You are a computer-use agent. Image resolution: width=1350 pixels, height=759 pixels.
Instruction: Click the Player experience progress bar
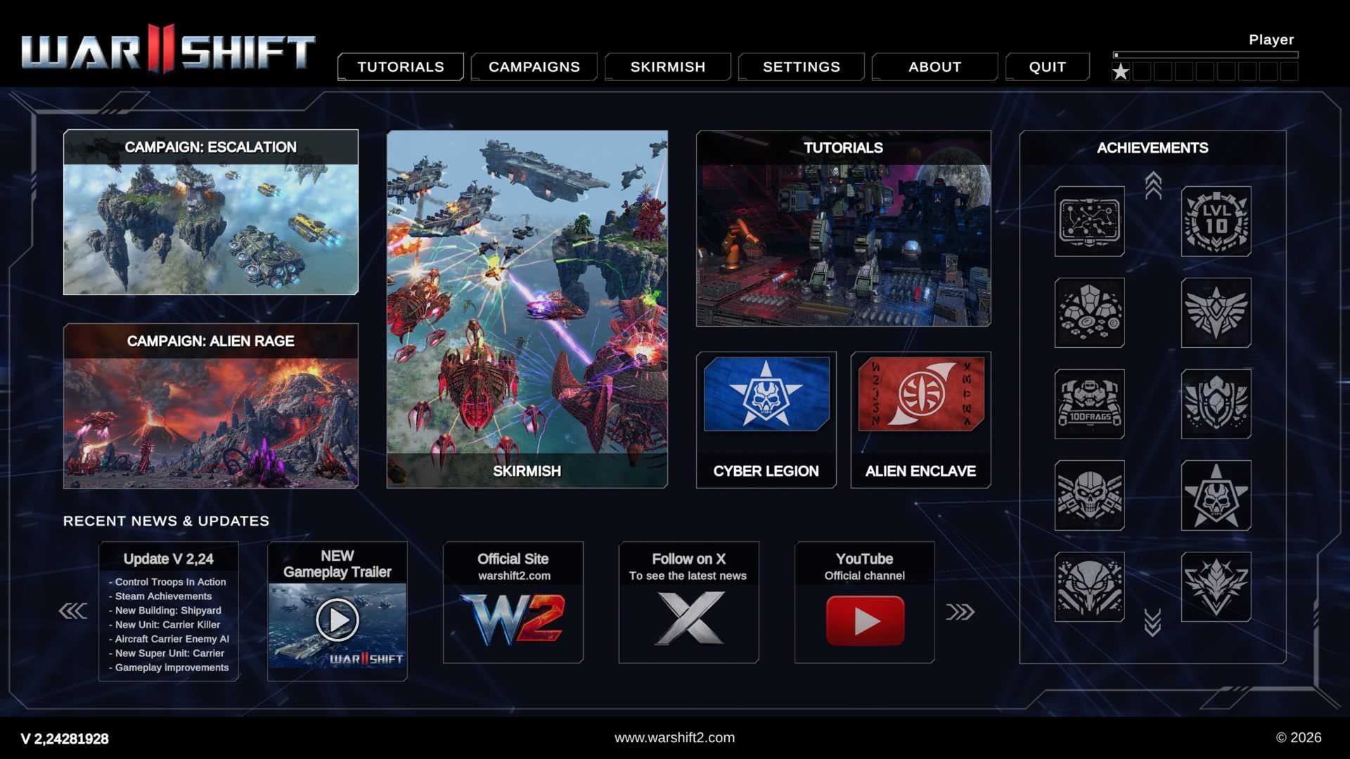[1205, 55]
